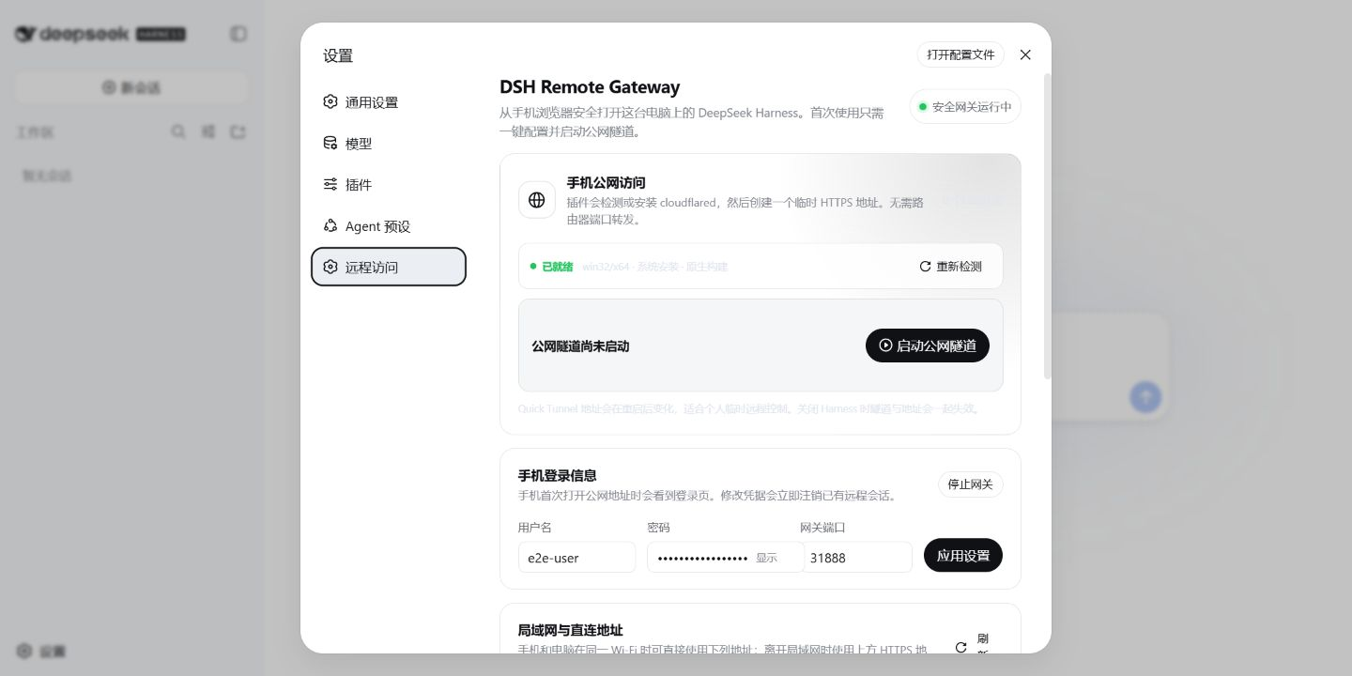Toggle the sidebar panel icon in background window
Screen dimensions: 1352x676
238,34
